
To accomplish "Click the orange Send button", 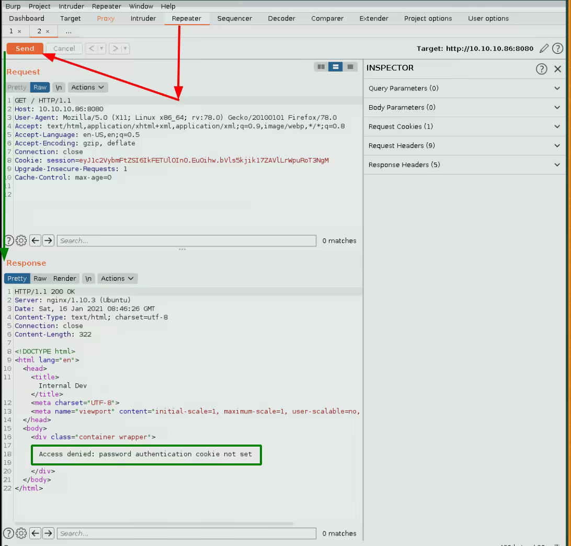I will 25,49.
